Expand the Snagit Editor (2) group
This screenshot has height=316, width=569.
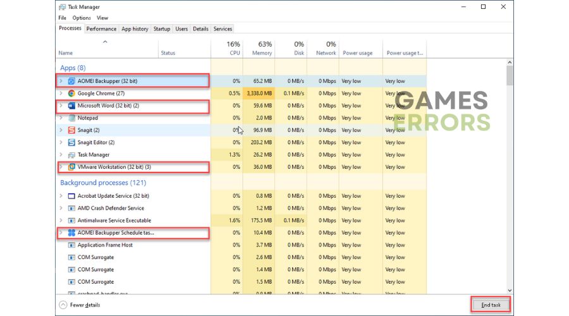(61, 142)
